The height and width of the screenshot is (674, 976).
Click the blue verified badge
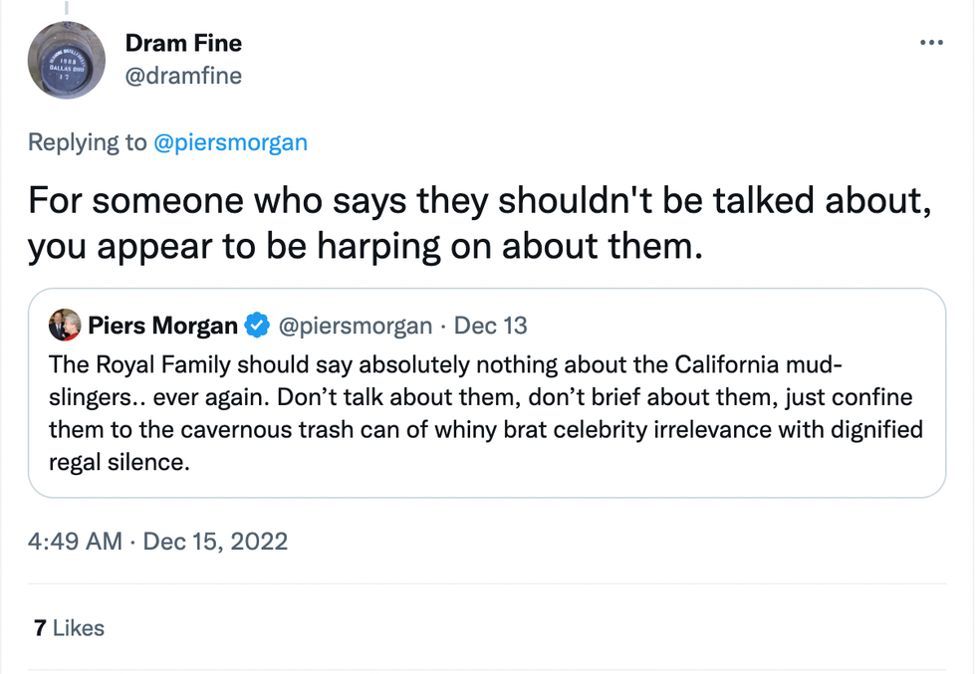257,326
